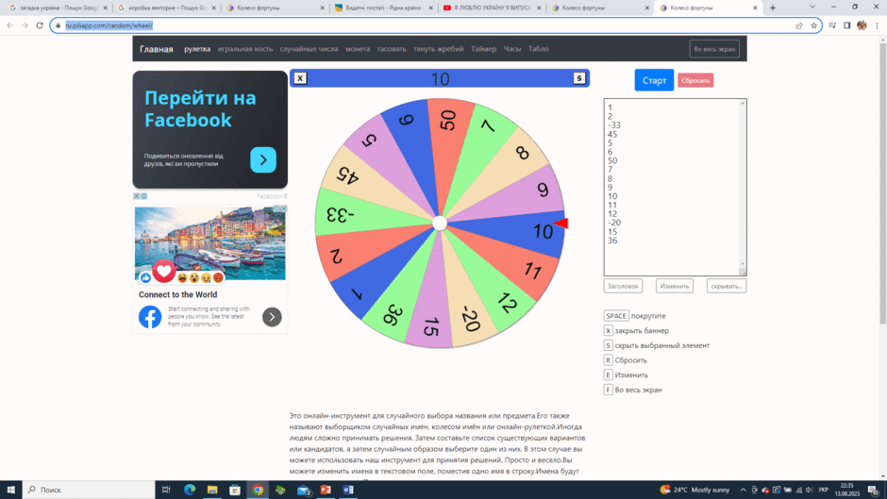This screenshot has width=887, height=499.
Task: Reset the wheel with Сбросить
Action: click(695, 80)
